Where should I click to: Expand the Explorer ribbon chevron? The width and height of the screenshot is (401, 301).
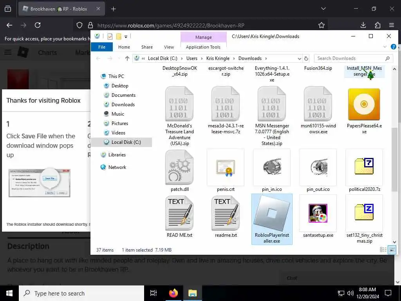385,47
